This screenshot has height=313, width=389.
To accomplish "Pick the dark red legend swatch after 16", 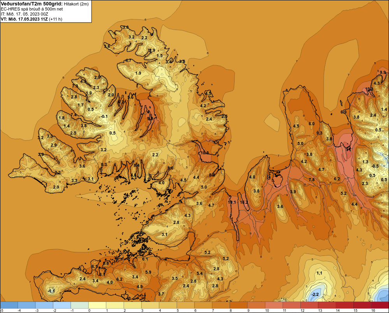I will pos(380,305).
